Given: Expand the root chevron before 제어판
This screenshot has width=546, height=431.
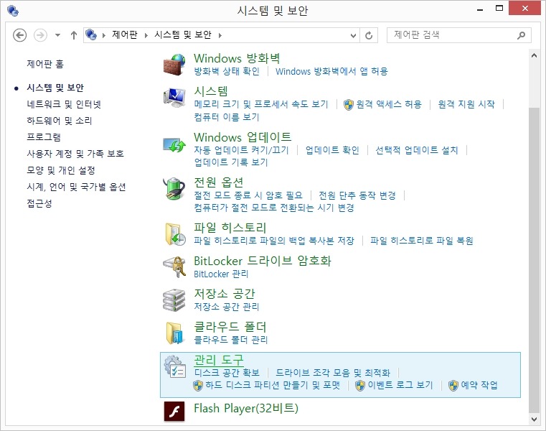Looking at the screenshot, I should coord(104,35).
